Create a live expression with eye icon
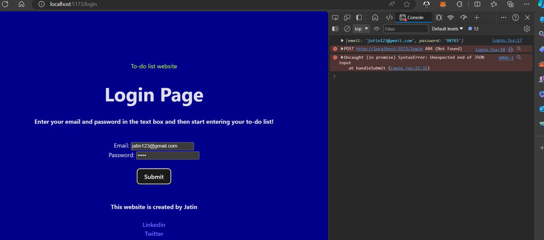 (376, 29)
